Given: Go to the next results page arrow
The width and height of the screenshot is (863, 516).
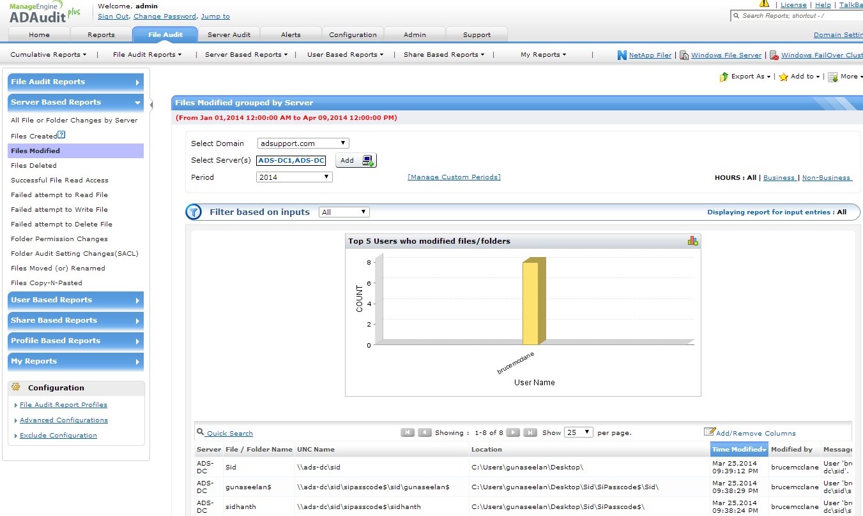Looking at the screenshot, I should [x=513, y=432].
